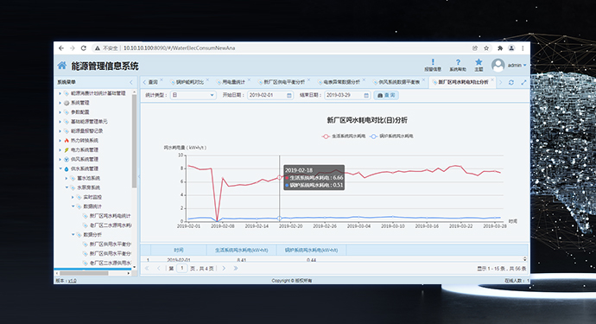Open browser profile icon in toolbar
This screenshot has width=596, height=324.
(511, 48)
